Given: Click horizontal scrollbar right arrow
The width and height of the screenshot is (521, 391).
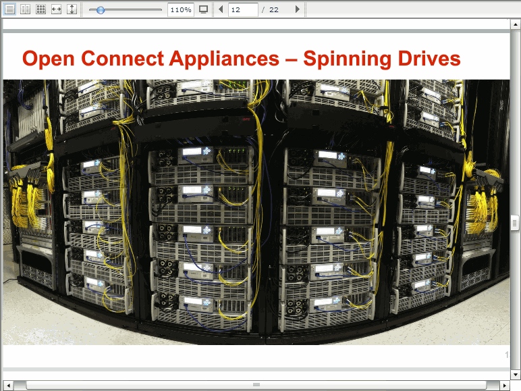Looking at the screenshot, I should click(505, 386).
